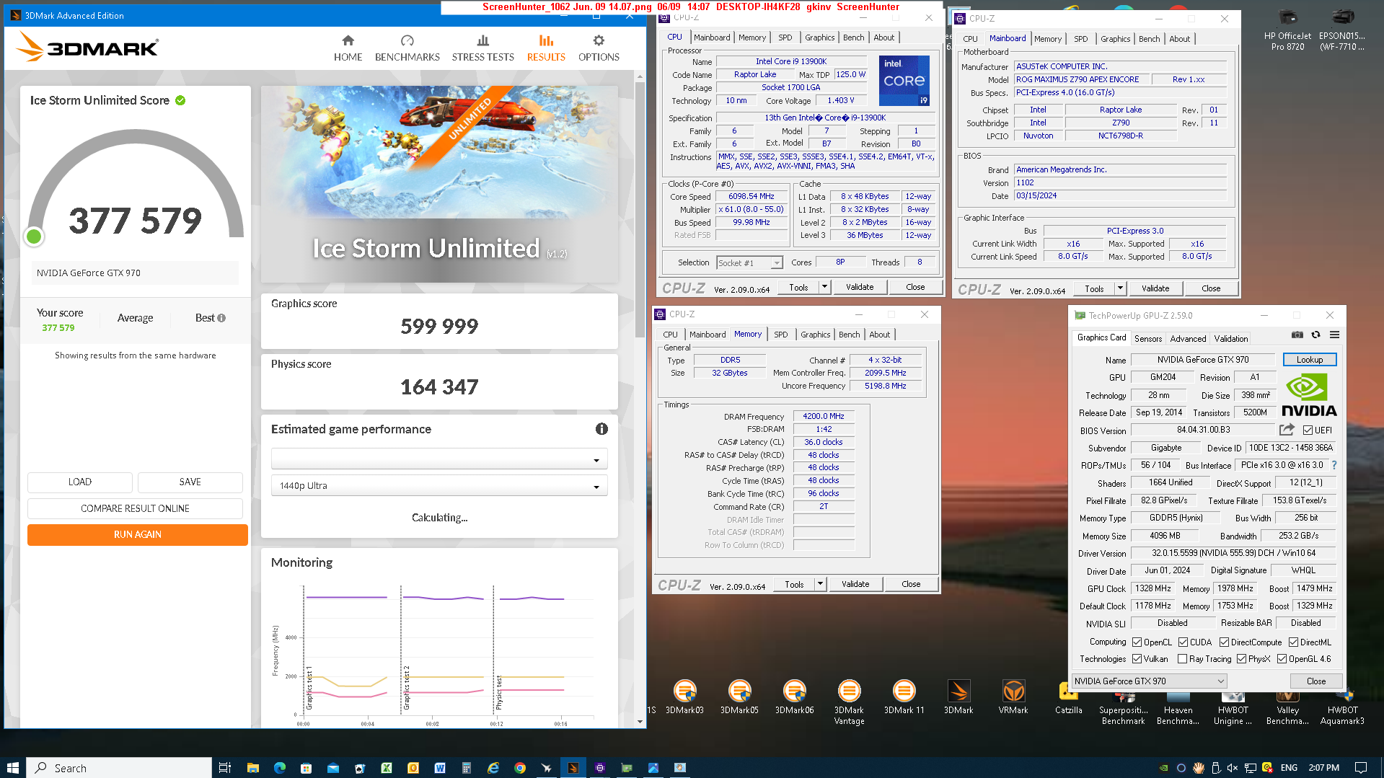This screenshot has width=1384, height=778.
Task: Toggle Ray Tracing checkbox in GPU-Z
Action: (x=1182, y=659)
